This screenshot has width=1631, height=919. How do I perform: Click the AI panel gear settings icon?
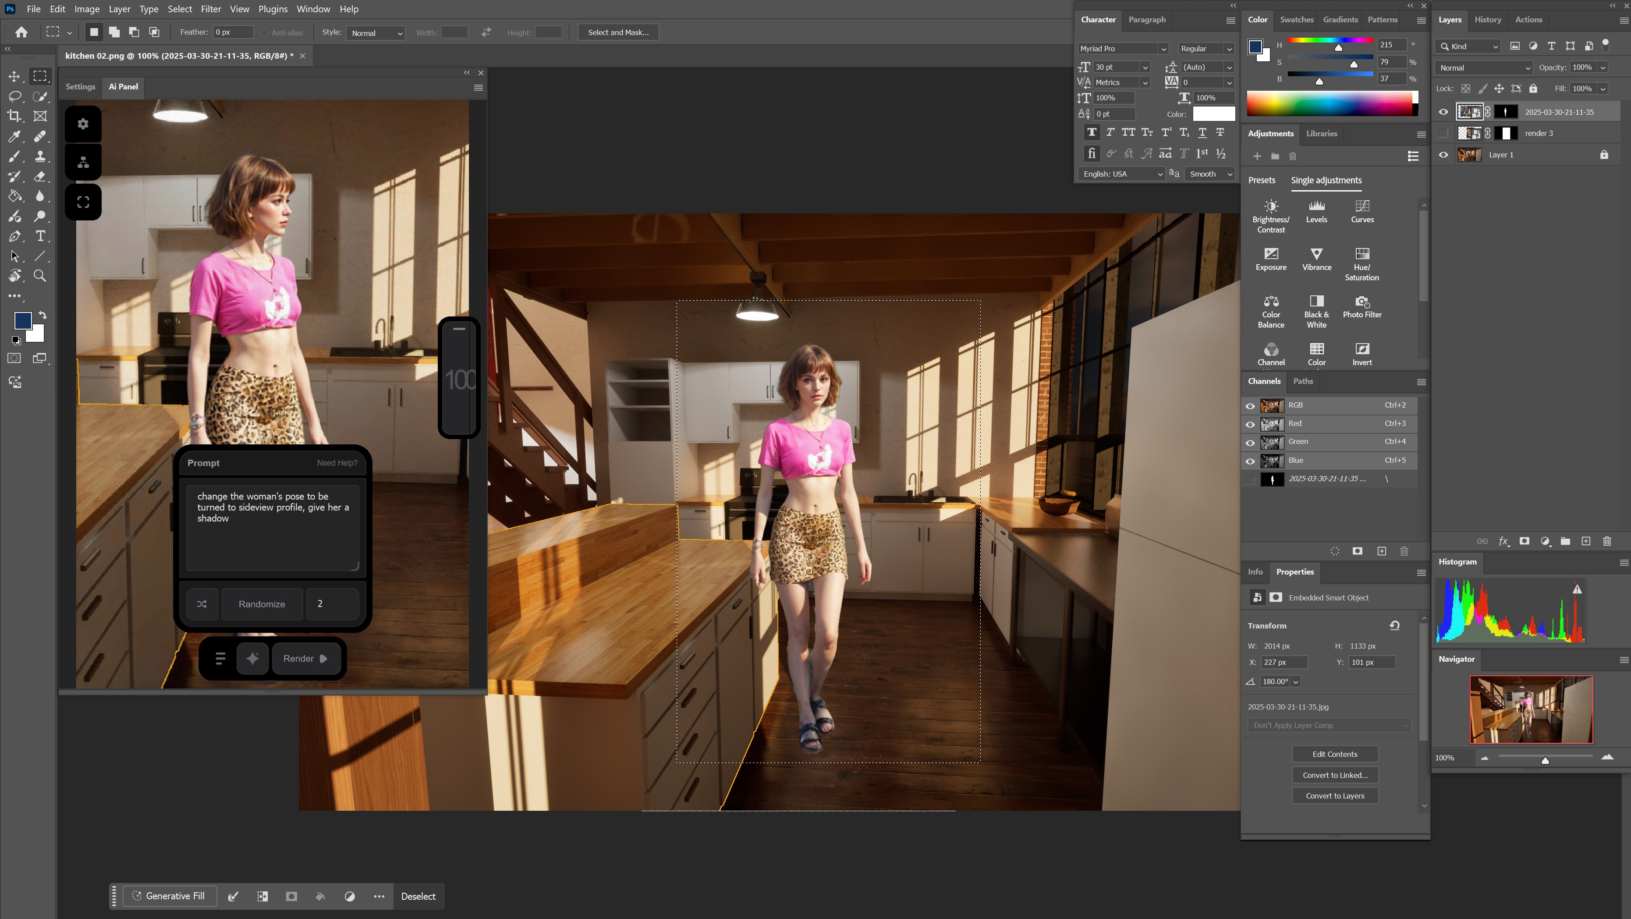(x=83, y=124)
